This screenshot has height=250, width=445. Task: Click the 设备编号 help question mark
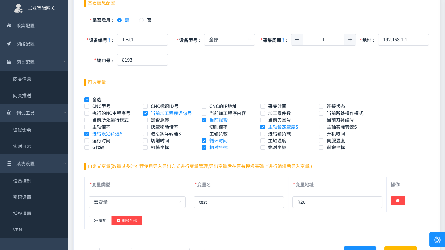coord(109,40)
